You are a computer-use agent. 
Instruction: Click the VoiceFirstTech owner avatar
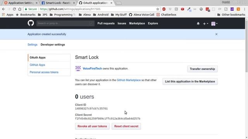pos(78,69)
